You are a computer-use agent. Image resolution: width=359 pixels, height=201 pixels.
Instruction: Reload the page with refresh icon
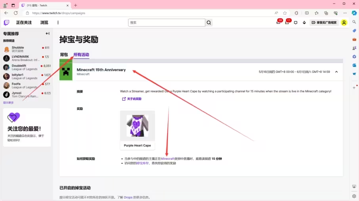pyautogui.click(x=15, y=13)
